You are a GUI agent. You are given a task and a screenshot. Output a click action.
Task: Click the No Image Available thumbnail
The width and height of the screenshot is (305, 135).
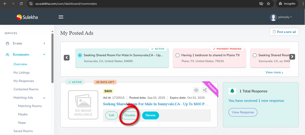tap(83, 105)
